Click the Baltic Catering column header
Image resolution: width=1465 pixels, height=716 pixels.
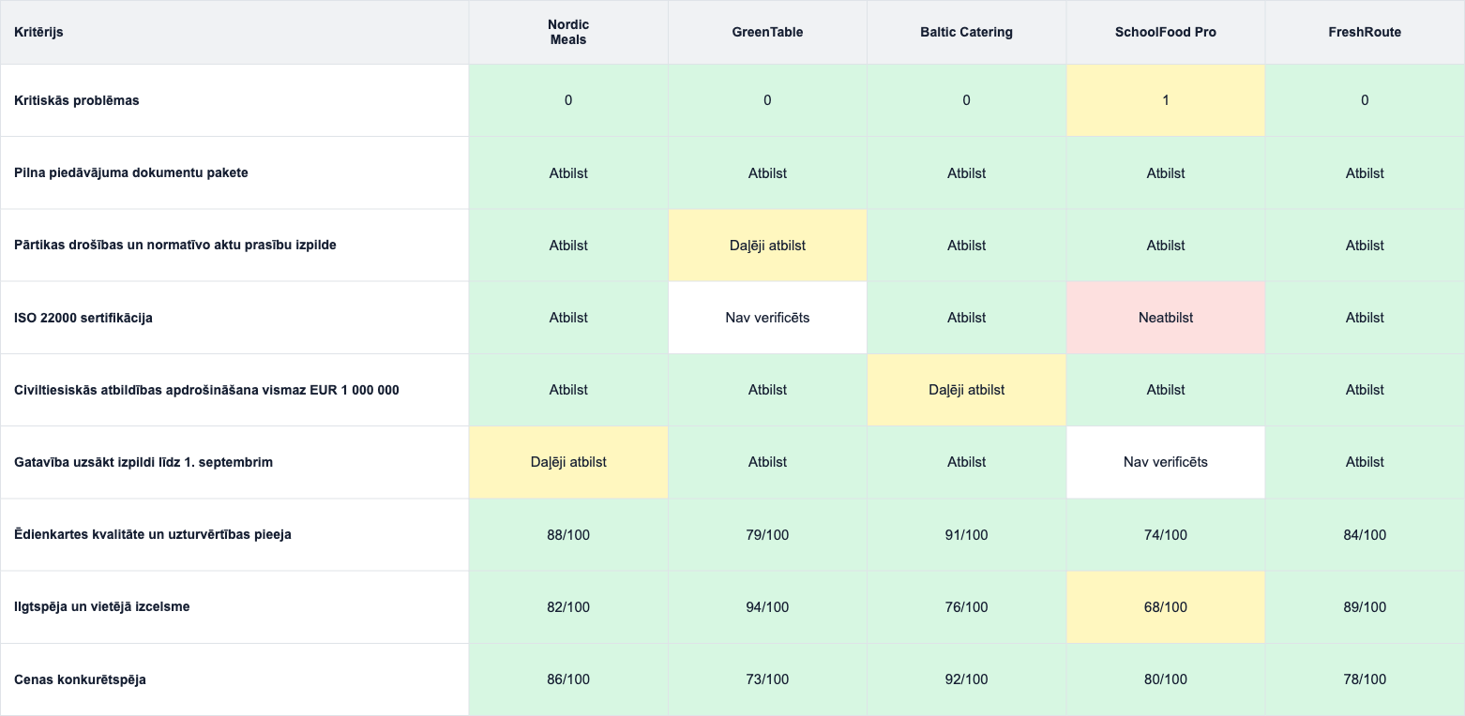[967, 32]
